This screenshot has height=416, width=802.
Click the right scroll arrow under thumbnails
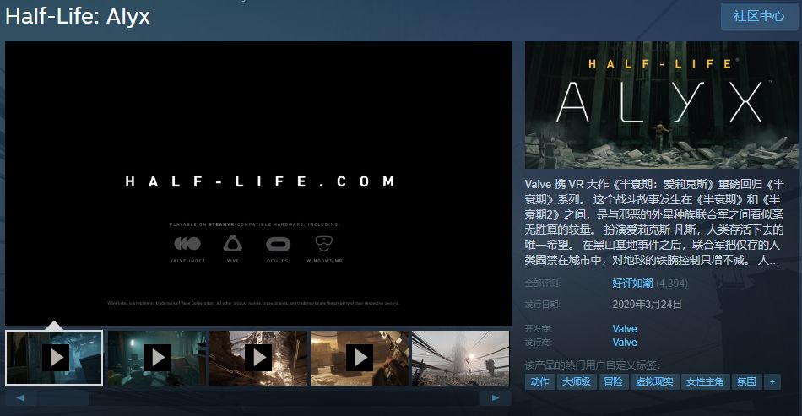click(x=495, y=397)
